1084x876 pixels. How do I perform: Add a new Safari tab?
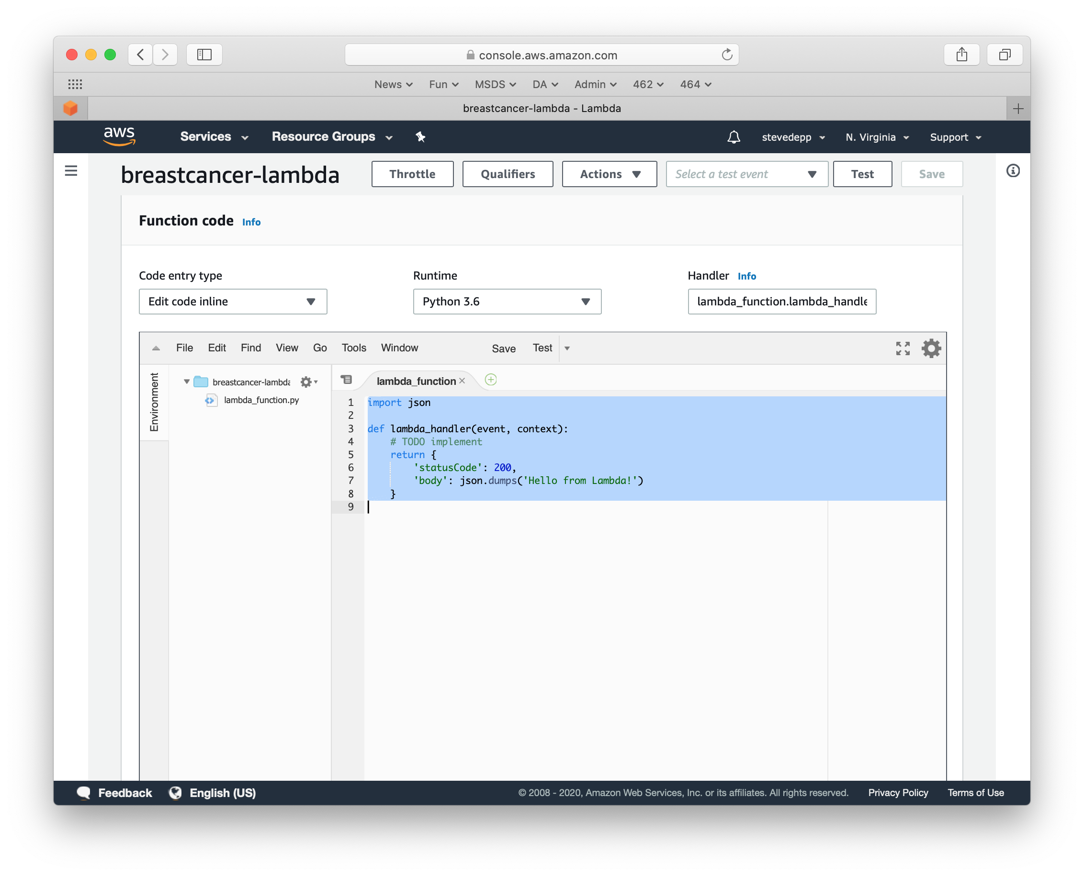(x=1018, y=109)
